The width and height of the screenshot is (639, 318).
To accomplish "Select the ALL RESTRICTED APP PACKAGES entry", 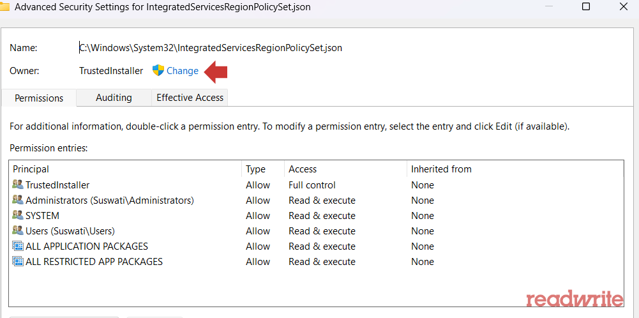I will coord(316,262).
